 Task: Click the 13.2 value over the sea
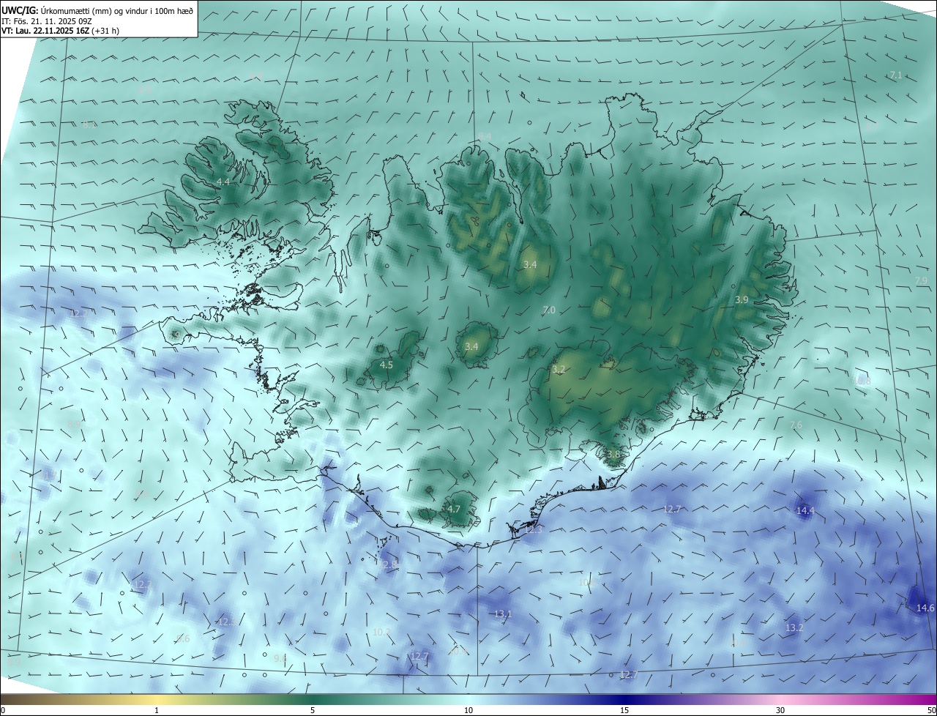click(794, 628)
